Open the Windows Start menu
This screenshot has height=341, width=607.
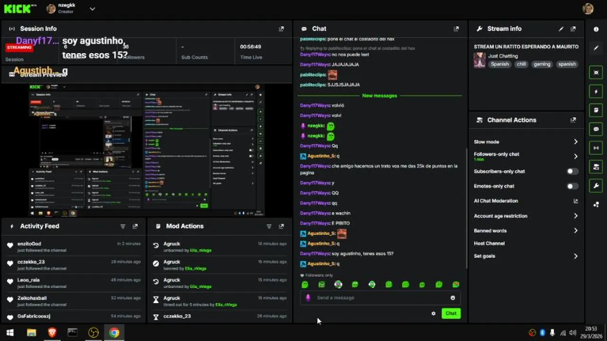pyautogui.click(x=9, y=332)
